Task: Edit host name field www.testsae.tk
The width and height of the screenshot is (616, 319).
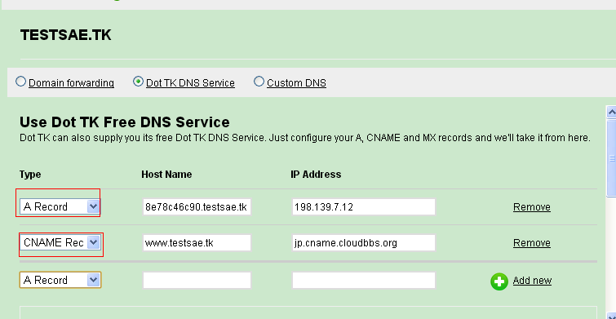Action: [x=197, y=243]
